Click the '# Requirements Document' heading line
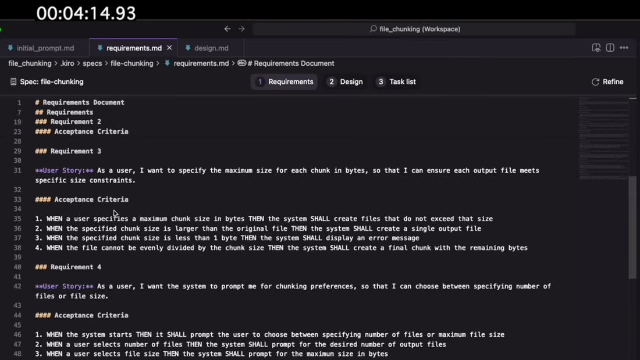The height and width of the screenshot is (360, 640). 80,102
